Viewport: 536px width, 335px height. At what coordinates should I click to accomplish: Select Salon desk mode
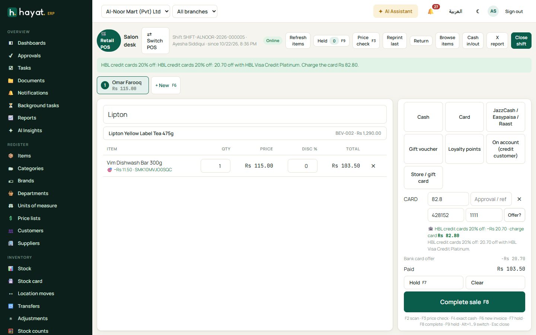click(x=131, y=41)
